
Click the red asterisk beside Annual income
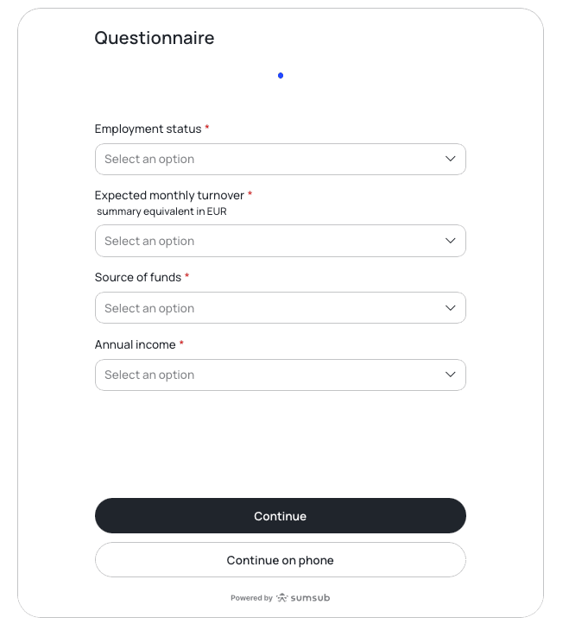tap(182, 343)
